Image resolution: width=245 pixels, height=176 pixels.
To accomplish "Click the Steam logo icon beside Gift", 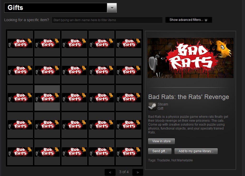I will point(152,106).
